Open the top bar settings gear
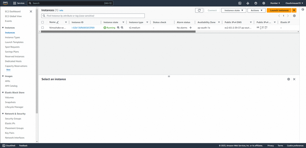The width and height of the screenshot is (306, 148). pyautogui.click(x=264, y=3)
